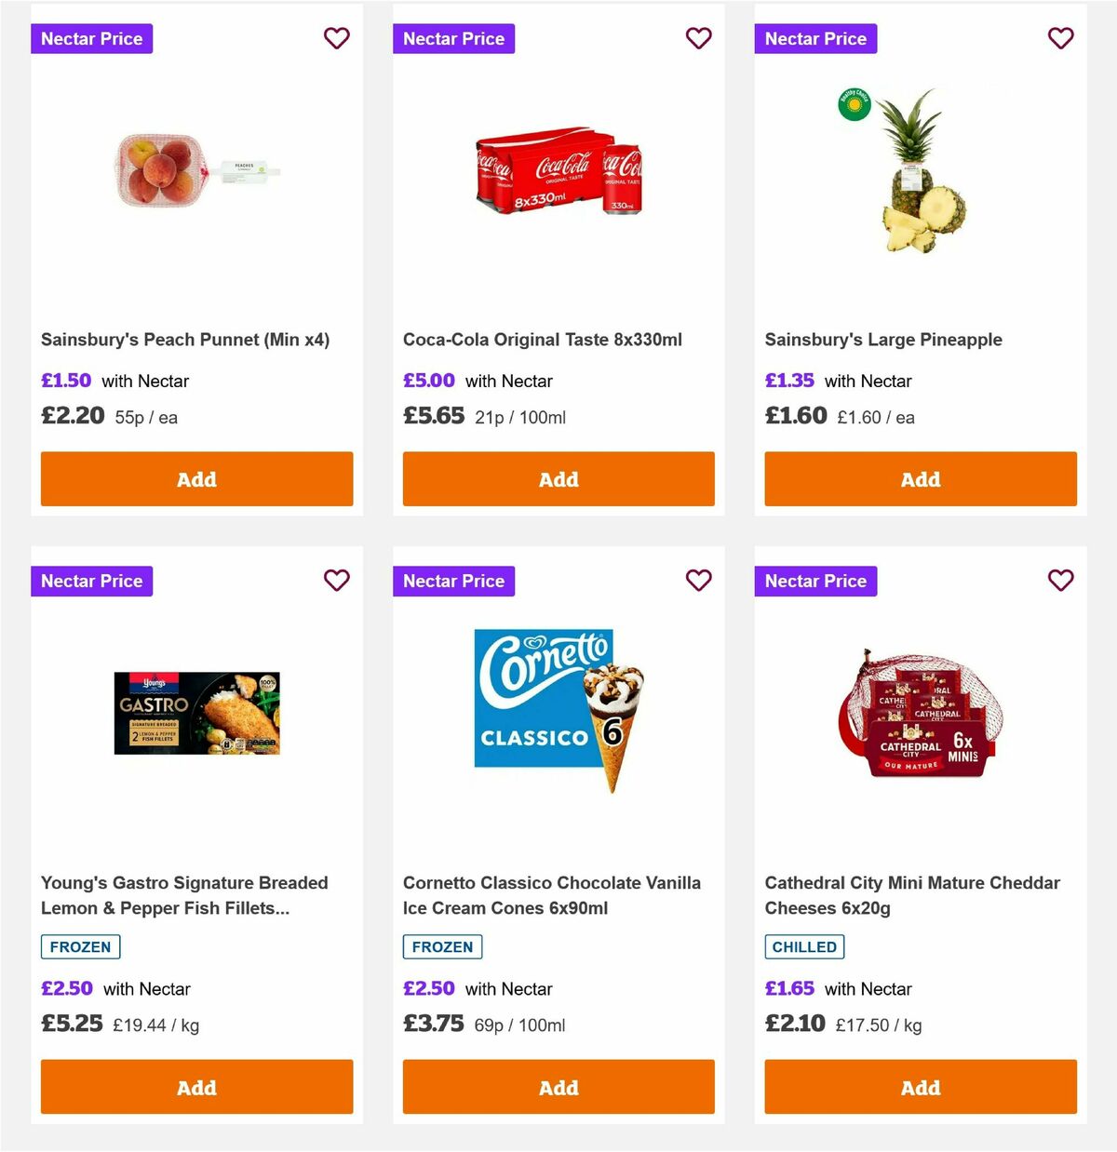The width and height of the screenshot is (1117, 1152).
Task: Add the Large Pineapple to the basket
Action: point(920,479)
